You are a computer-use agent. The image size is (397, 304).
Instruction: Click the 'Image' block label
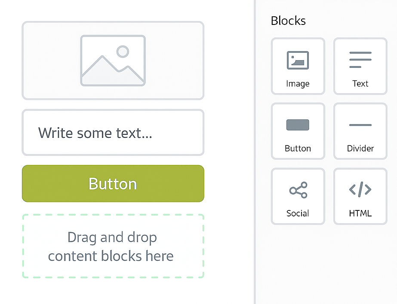click(298, 84)
